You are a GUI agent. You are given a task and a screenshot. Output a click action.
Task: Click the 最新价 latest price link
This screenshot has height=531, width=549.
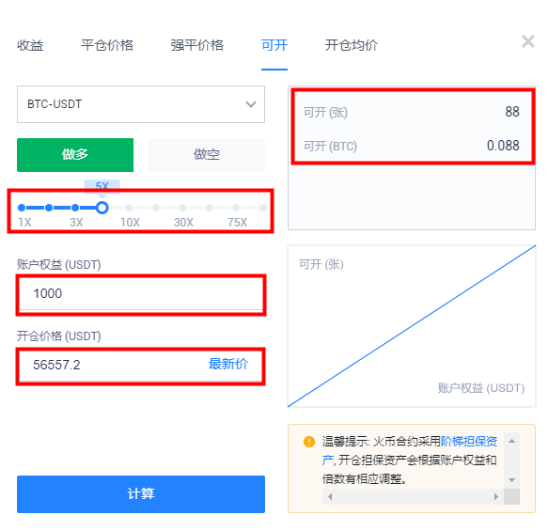[228, 364]
